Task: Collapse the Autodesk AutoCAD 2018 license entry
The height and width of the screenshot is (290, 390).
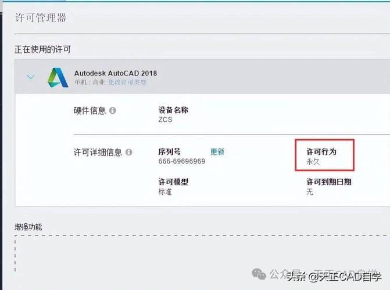Action: pyautogui.click(x=31, y=77)
